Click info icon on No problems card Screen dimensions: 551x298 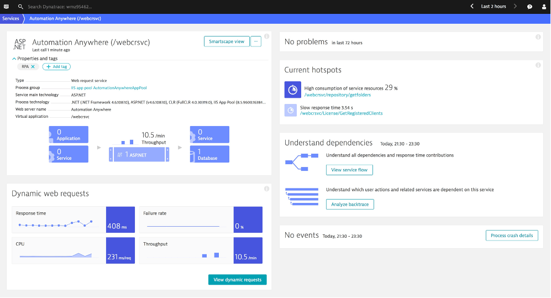click(x=538, y=37)
